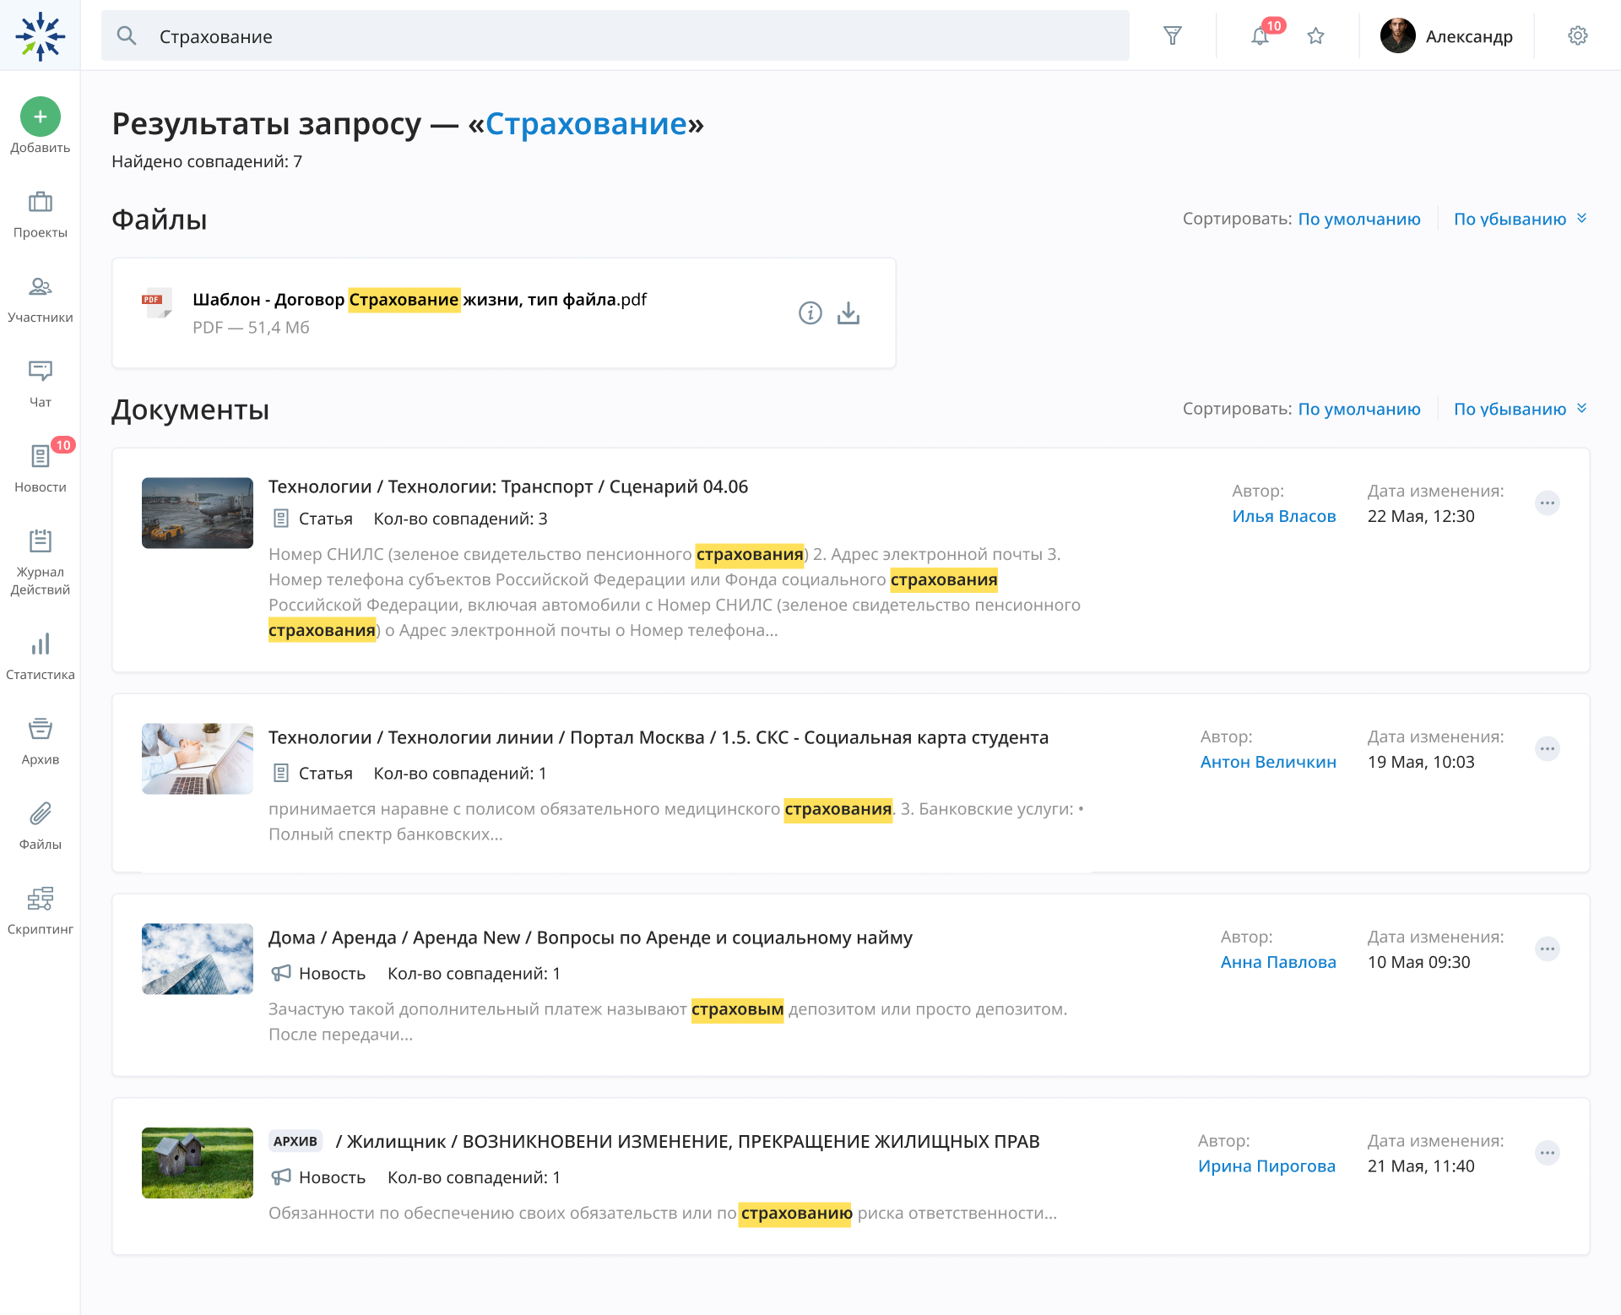
Task: Click the favorites star icon
Action: [x=1315, y=36]
